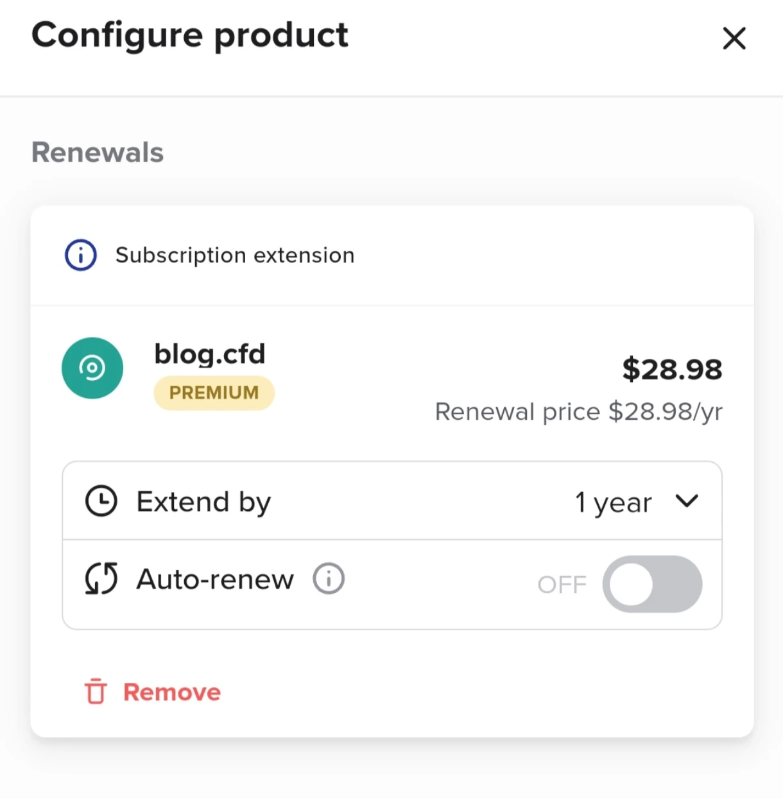Close the Configure product dialog

pos(734,39)
